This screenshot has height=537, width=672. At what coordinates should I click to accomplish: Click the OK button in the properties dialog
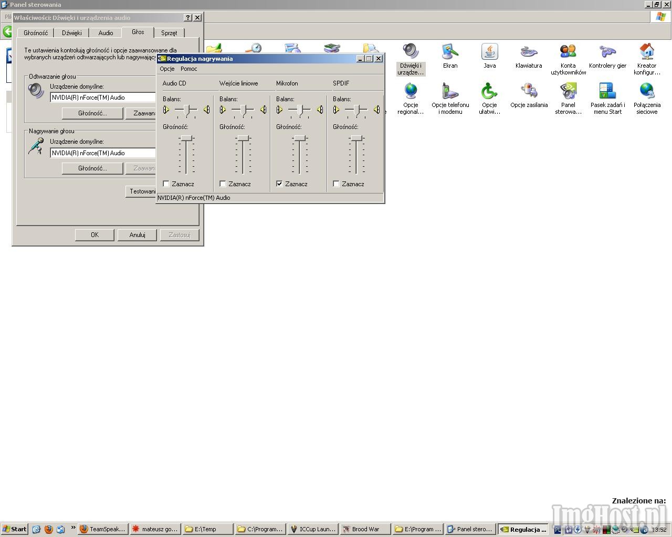(x=94, y=235)
